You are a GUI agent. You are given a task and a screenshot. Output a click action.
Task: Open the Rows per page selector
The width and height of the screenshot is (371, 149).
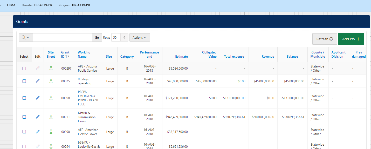pyautogui.click(x=120, y=37)
